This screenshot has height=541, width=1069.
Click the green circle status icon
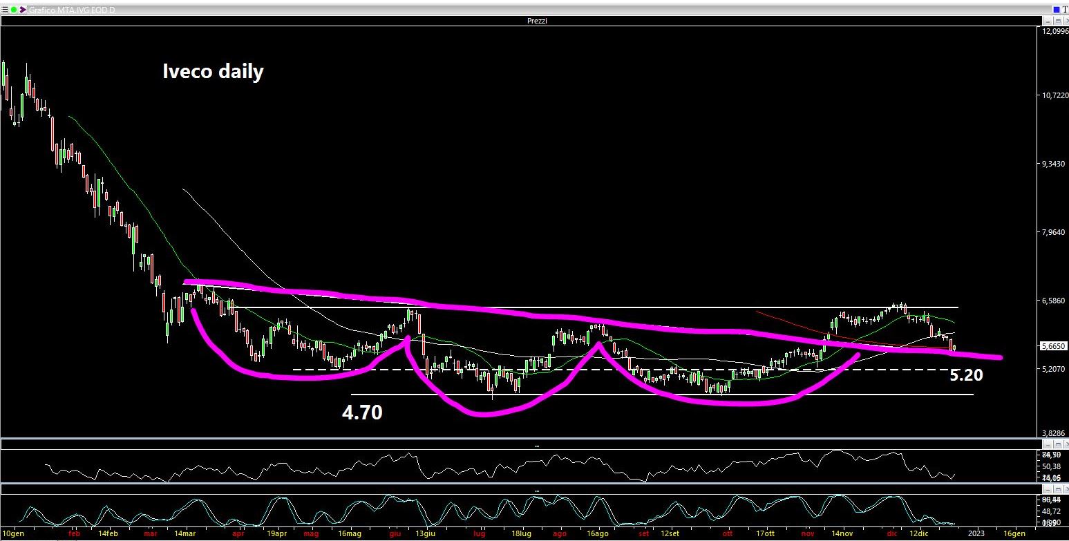coord(14,10)
